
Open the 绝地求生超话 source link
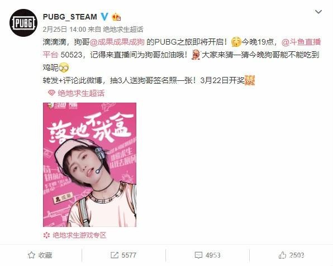point(123,29)
